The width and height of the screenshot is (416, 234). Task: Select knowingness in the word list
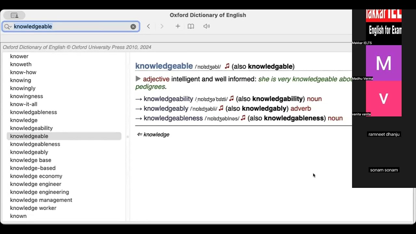tap(26, 96)
